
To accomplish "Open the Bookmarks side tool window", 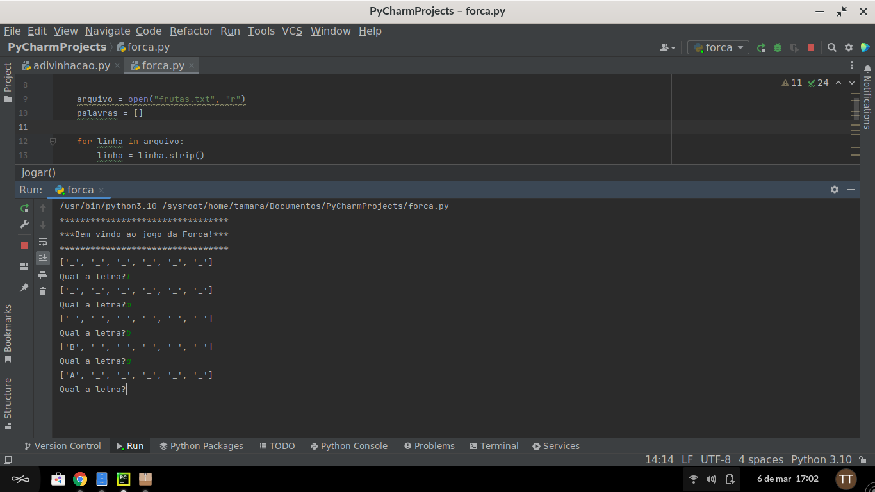I will pos(8,334).
